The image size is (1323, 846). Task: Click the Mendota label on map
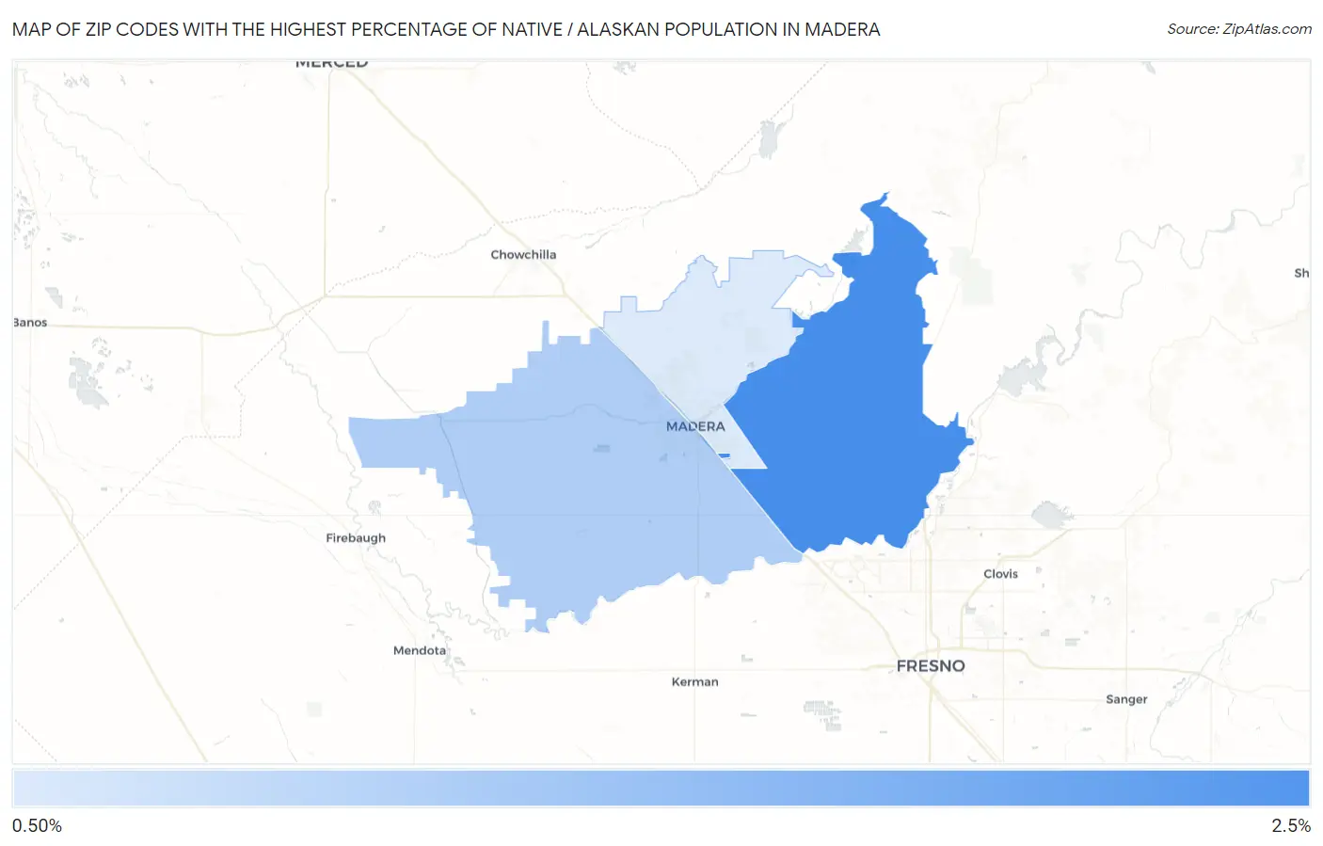(x=420, y=650)
